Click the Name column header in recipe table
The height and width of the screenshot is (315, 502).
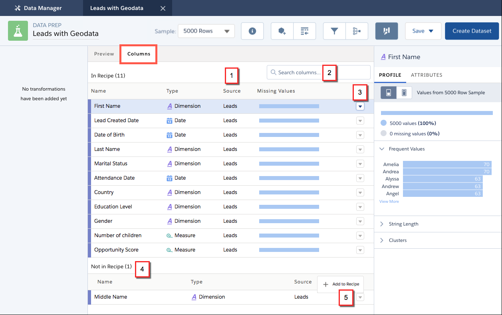[x=98, y=91]
